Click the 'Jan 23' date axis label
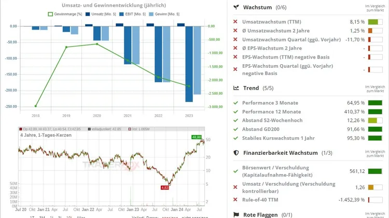 click(x=133, y=210)
